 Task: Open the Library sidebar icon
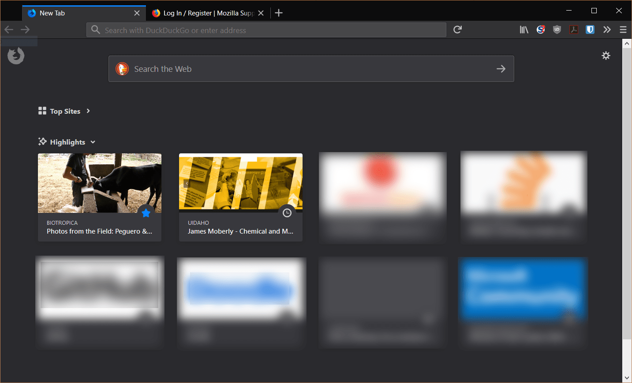click(x=524, y=30)
